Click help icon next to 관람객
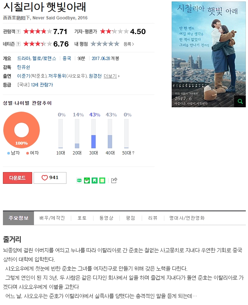The height and width of the screenshot is (305, 248). tap(18, 31)
